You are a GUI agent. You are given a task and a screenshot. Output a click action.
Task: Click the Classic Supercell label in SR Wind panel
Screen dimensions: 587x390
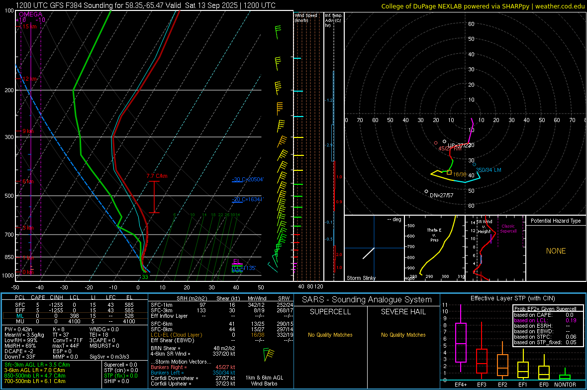pyautogui.click(x=508, y=229)
